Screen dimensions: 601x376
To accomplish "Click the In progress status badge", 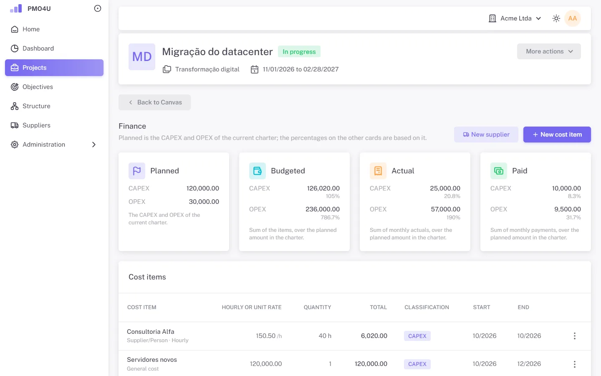I will point(299,52).
